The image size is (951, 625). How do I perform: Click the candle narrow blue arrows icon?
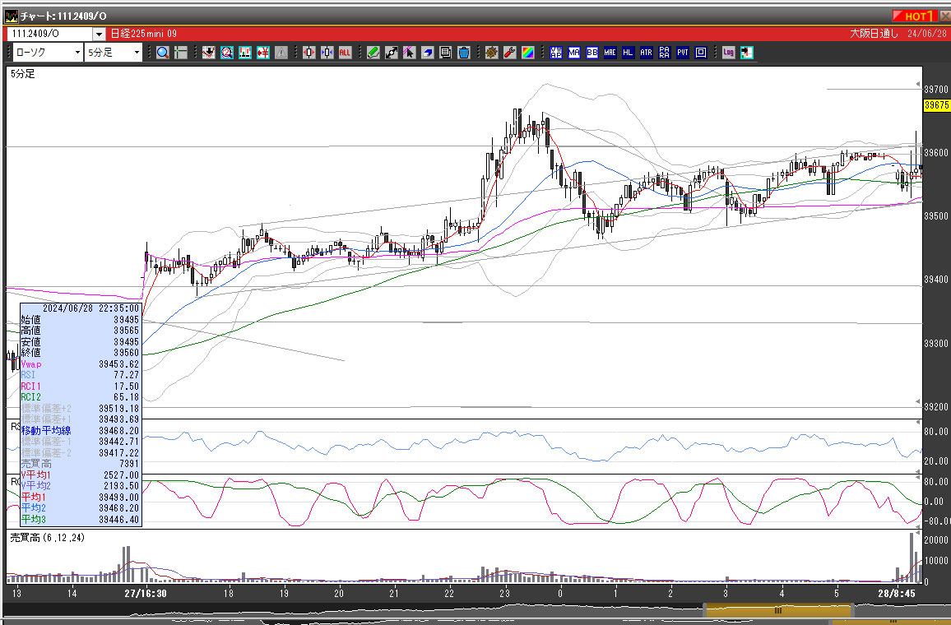click(327, 53)
